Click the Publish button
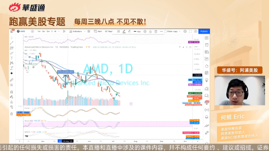Image resolution: width=269 pixels, height=151 pixels. [x=204, y=31]
